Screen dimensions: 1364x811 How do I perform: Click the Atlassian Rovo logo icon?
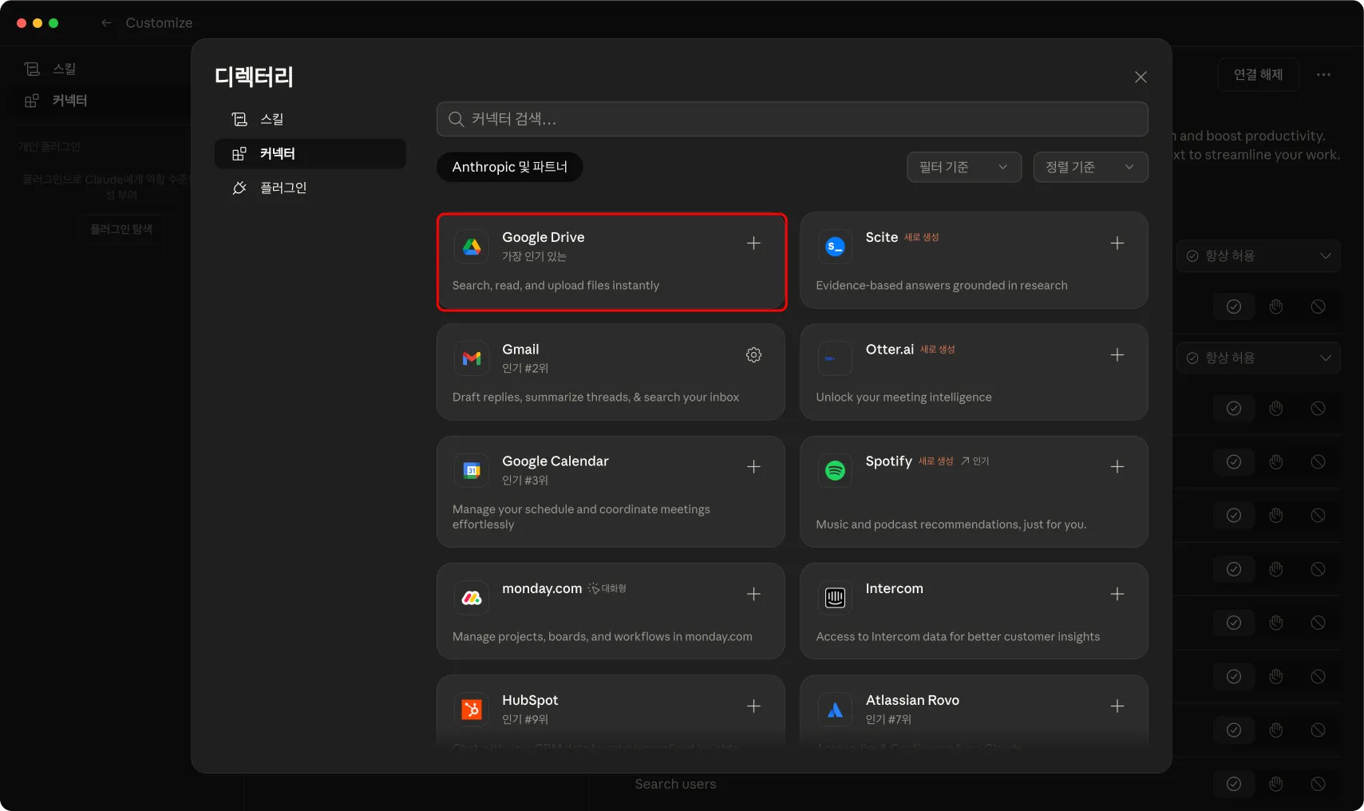coord(835,710)
